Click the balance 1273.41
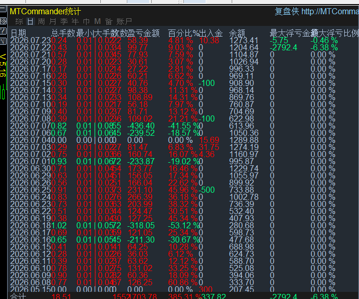359x299 pixels. (243, 41)
